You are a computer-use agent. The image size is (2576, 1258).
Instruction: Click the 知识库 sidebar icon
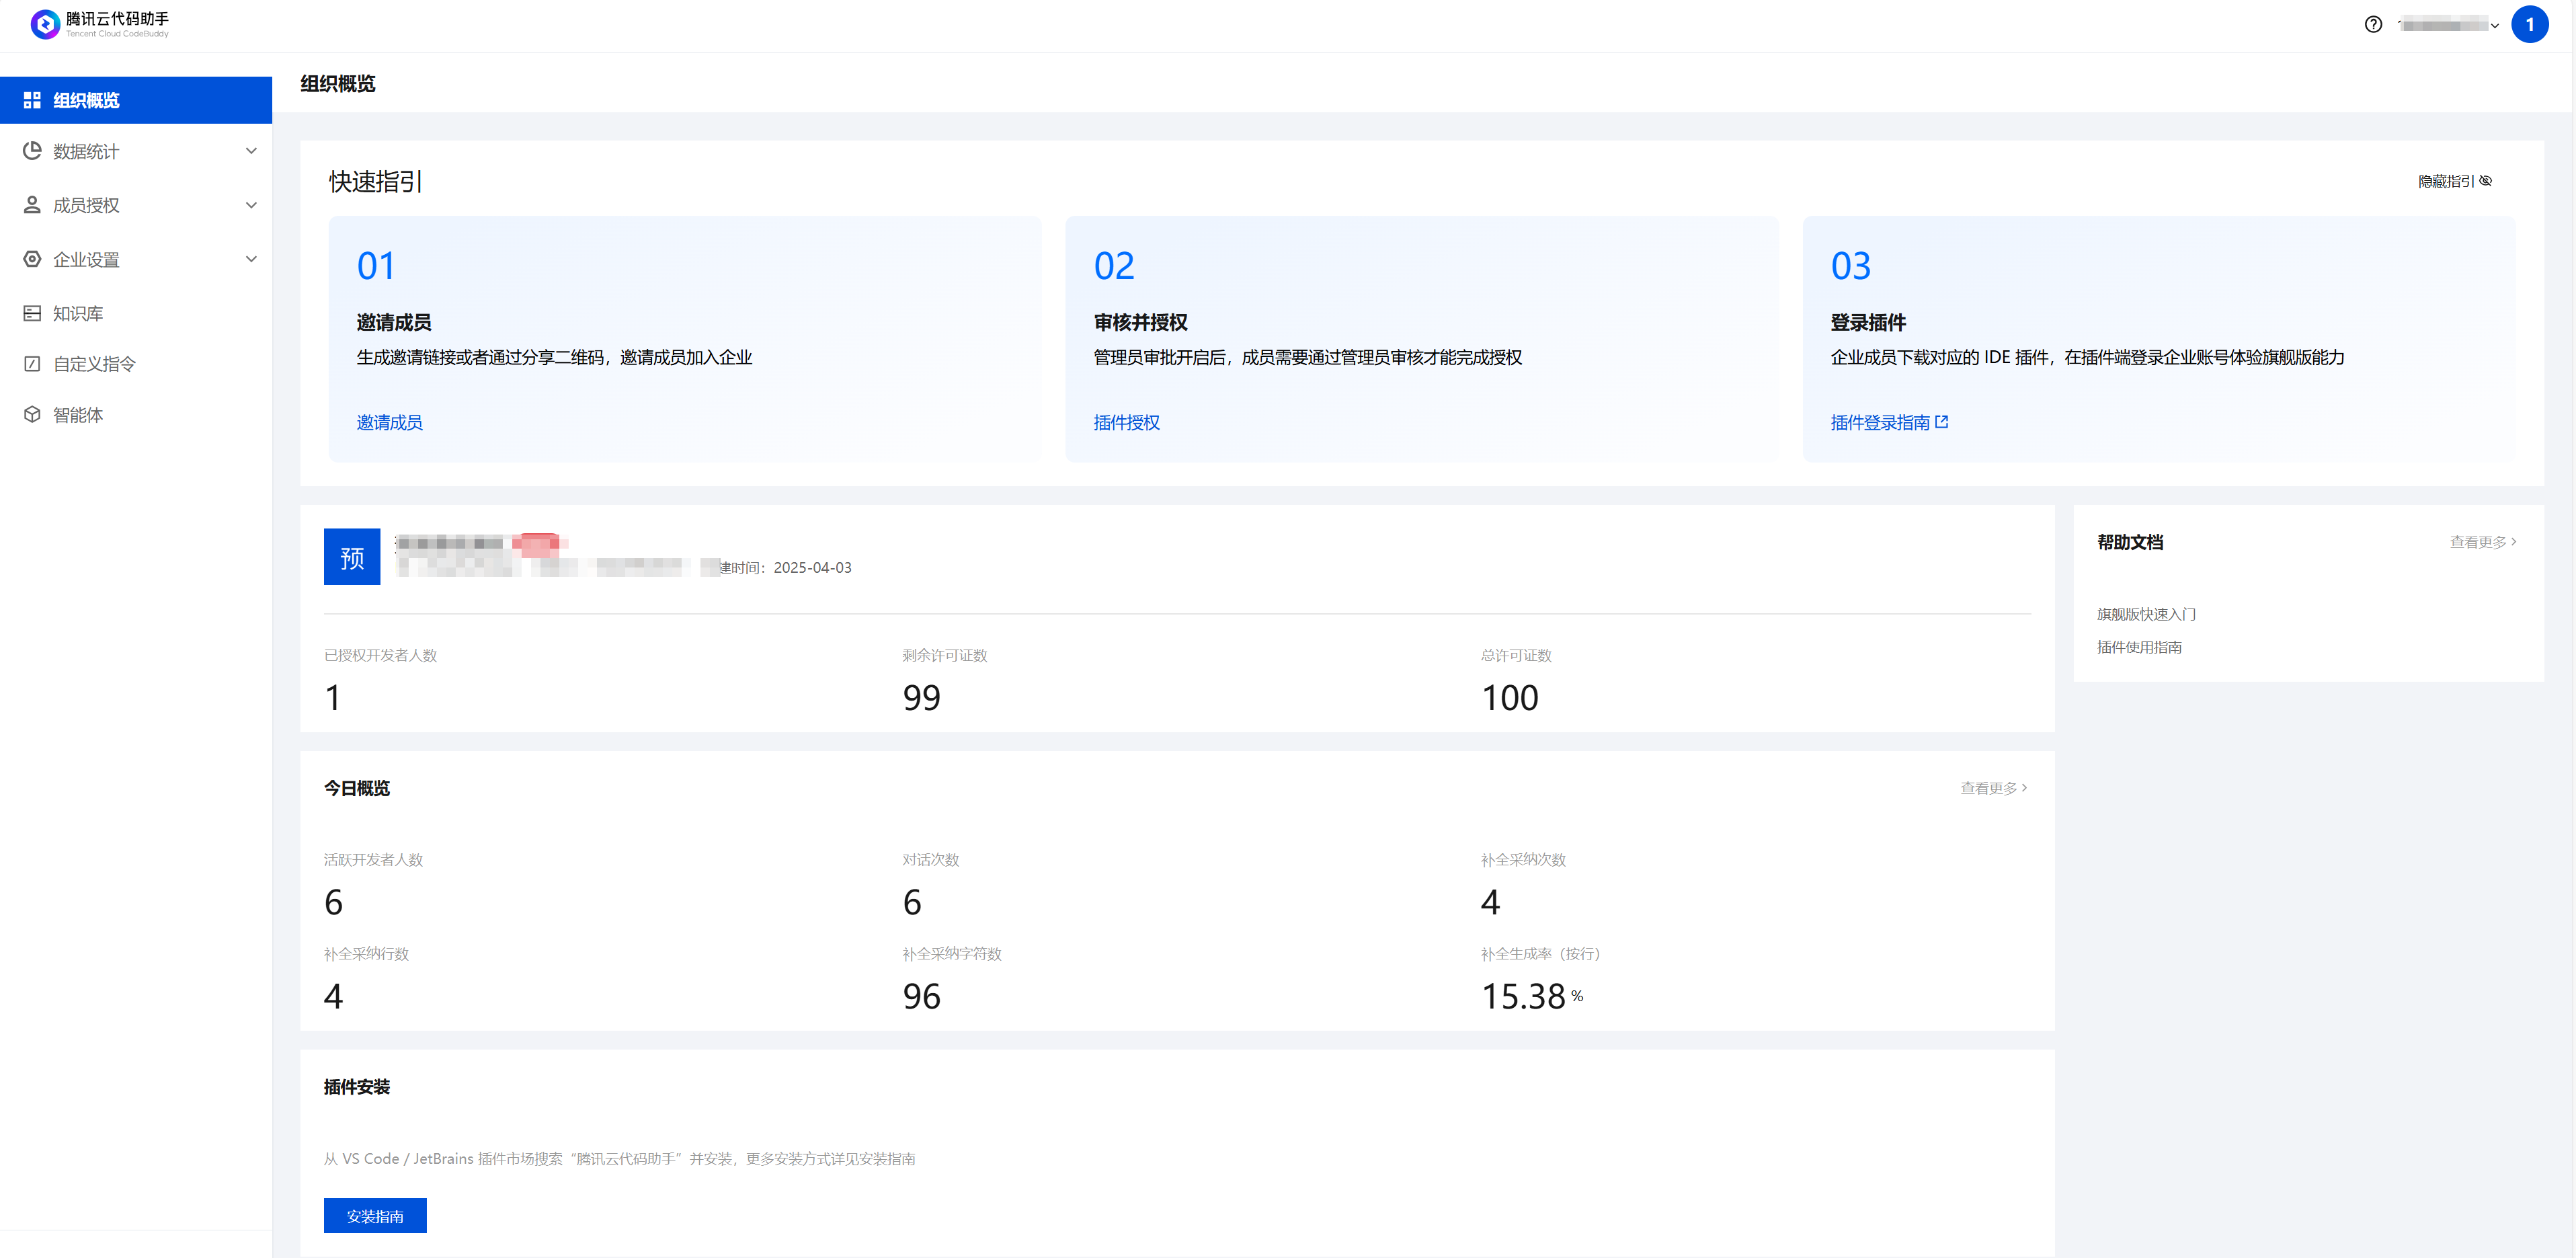32,313
